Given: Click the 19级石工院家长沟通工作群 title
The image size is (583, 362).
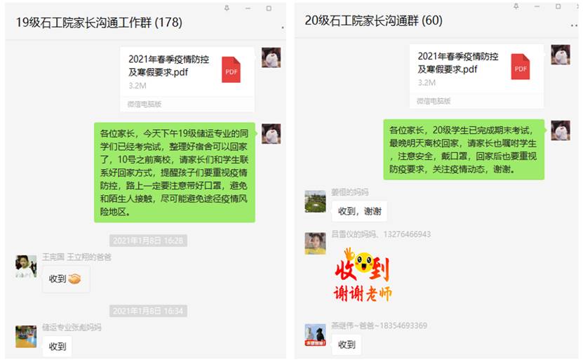Looking at the screenshot, I should tap(99, 22).
